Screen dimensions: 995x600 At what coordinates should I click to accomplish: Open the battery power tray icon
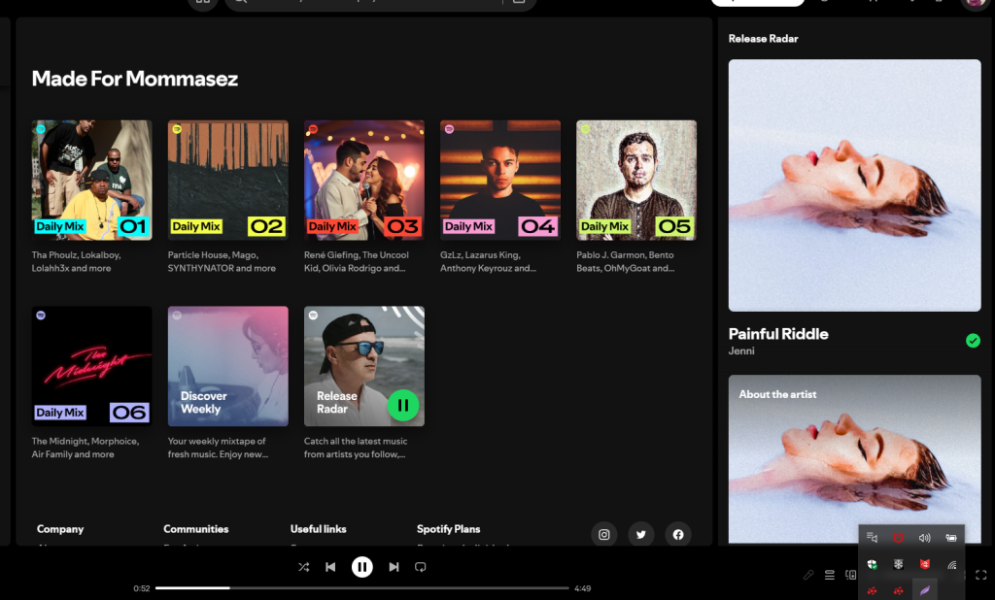click(x=951, y=538)
